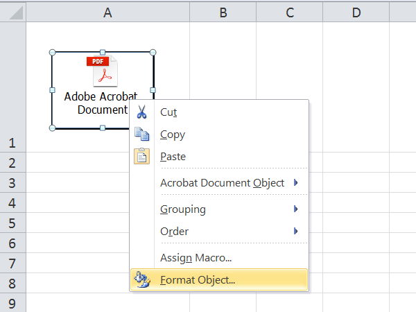
Task: Expand the Order submenu arrow
Action: pyautogui.click(x=296, y=231)
